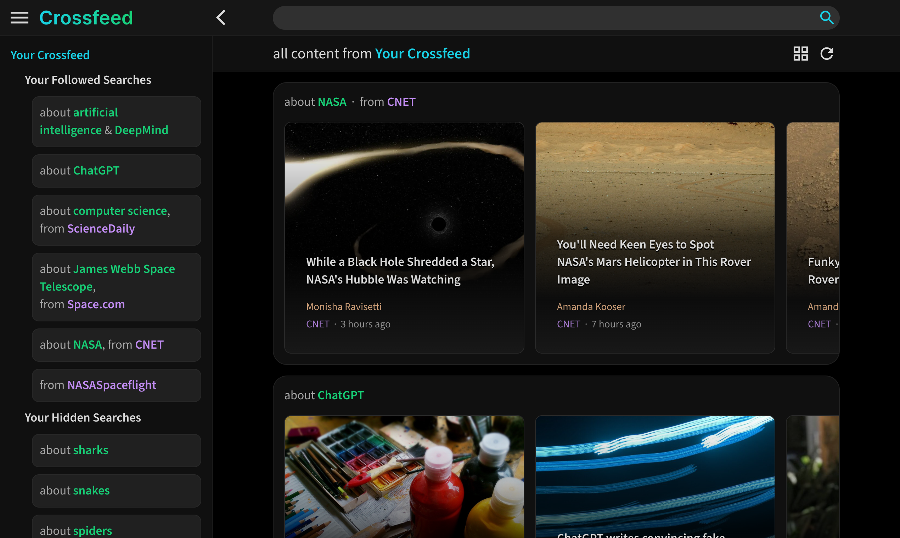Image resolution: width=900 pixels, height=538 pixels.
Task: Select hidden search about snakes
Action: click(117, 491)
